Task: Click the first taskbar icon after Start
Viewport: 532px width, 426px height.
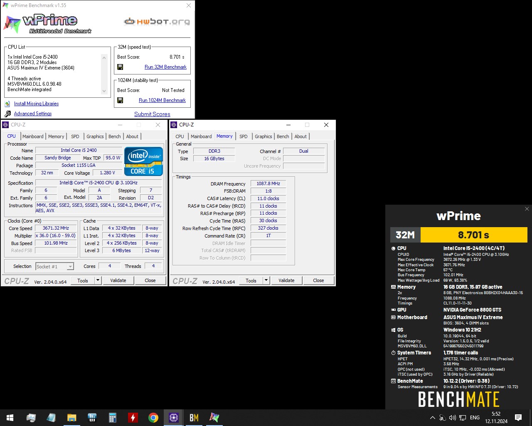Action: (31, 418)
